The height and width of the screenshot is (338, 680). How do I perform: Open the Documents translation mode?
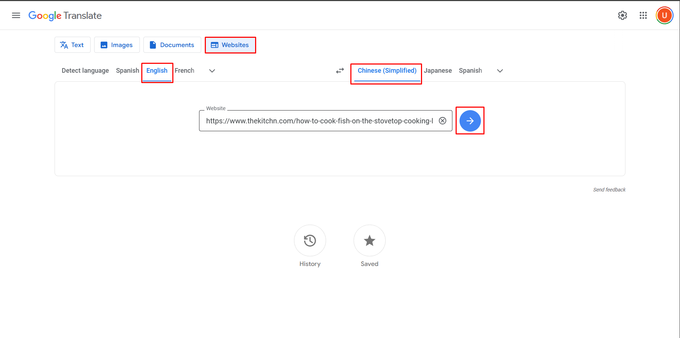pyautogui.click(x=172, y=45)
